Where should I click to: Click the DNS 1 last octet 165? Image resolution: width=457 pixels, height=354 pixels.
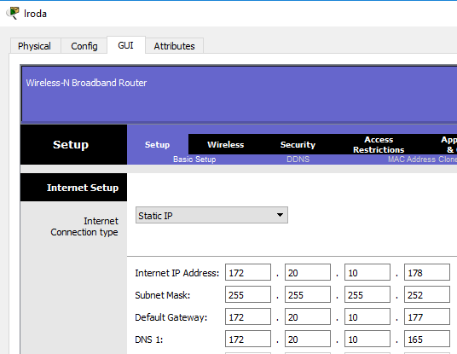click(x=427, y=339)
